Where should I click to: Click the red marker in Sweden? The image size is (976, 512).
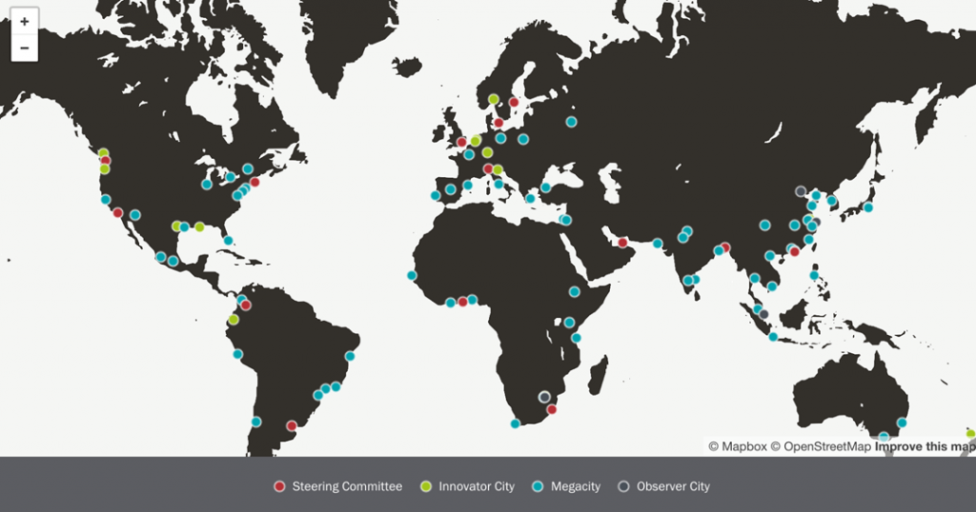click(514, 102)
